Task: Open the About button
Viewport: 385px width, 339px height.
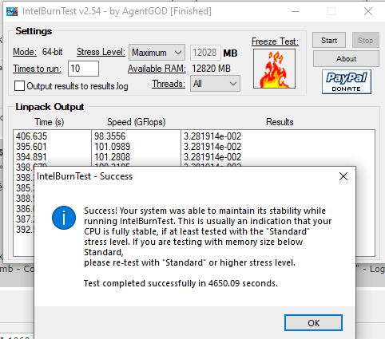Action: tap(346, 58)
